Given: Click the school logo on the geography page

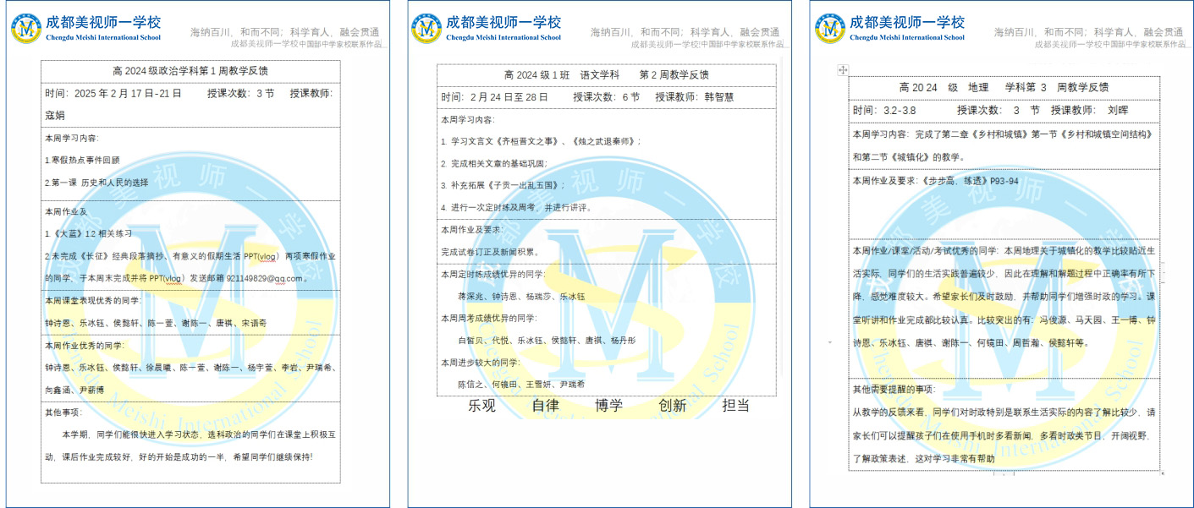Looking at the screenshot, I should pos(830,29).
